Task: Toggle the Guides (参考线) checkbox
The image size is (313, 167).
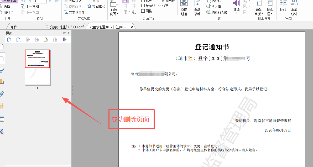Action: point(143,6)
